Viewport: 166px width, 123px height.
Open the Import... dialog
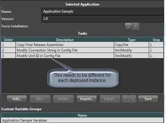87,99
